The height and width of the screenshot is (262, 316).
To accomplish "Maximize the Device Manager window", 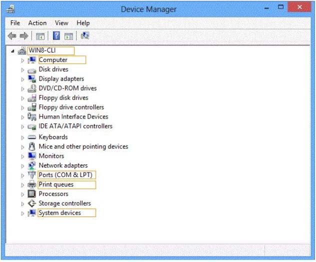I will 280,7.
